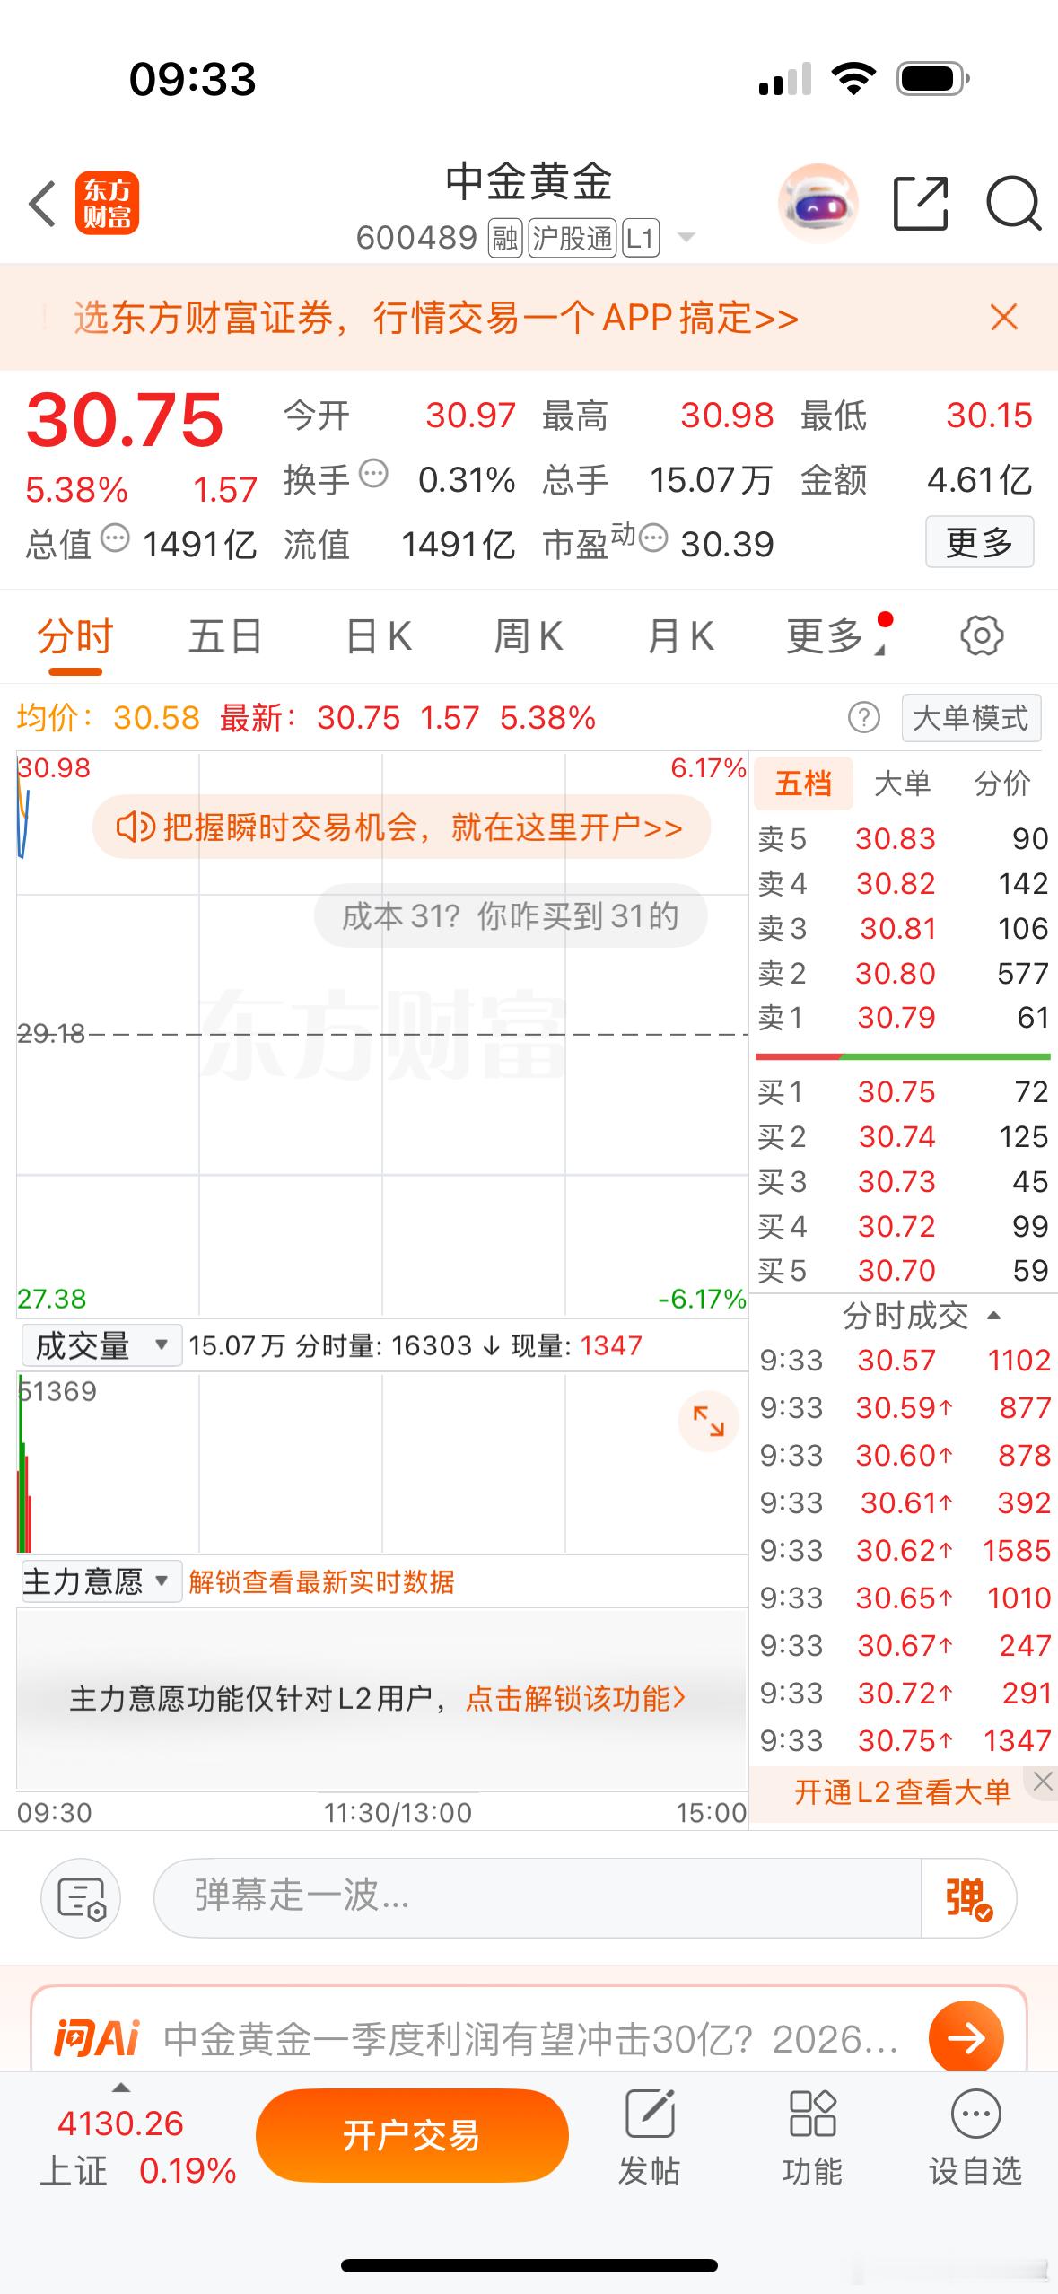Tap the 卖5 30.83 order row
The height and width of the screenshot is (2294, 1058).
coord(903,838)
